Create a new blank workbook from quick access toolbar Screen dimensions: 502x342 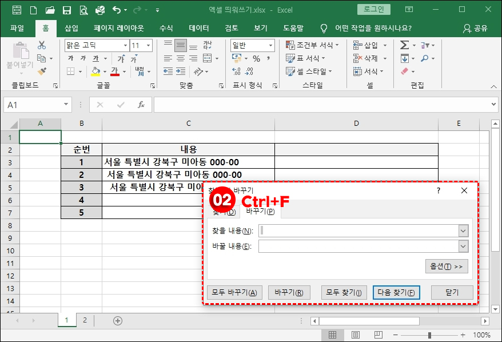33,10
